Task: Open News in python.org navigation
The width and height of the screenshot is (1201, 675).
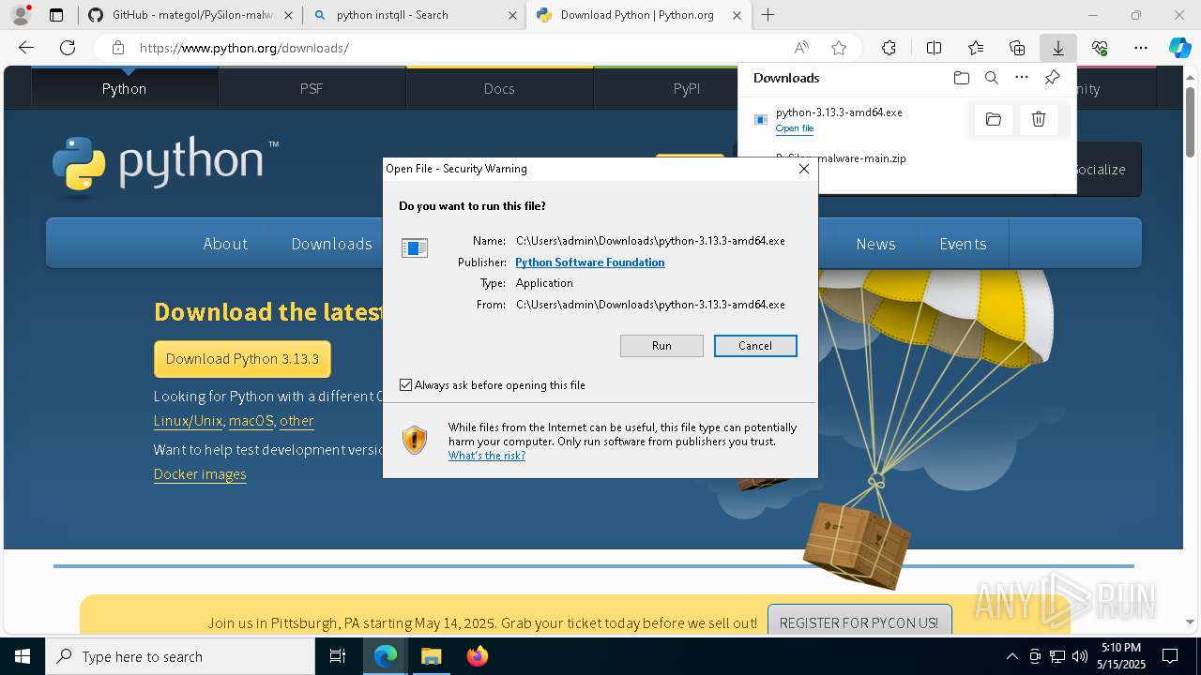Action: (875, 244)
